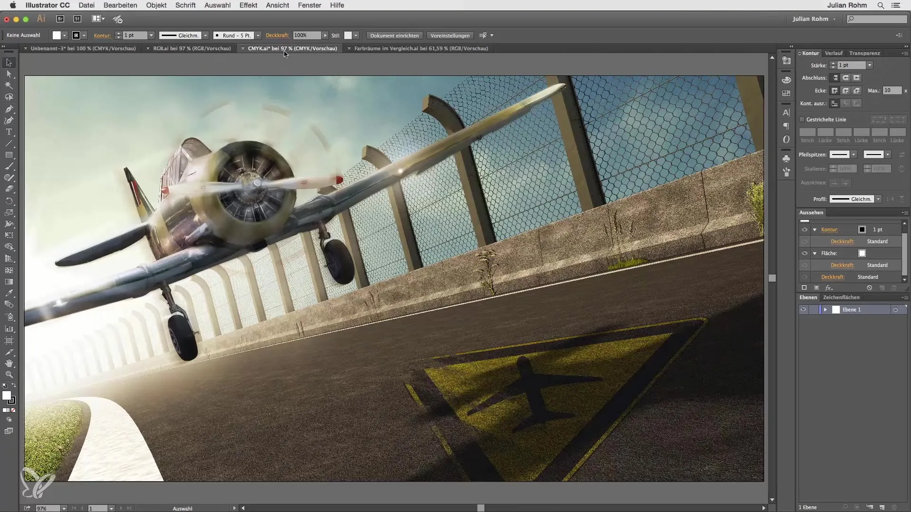Select the Line Segment tool
This screenshot has height=512, width=911.
[9, 143]
